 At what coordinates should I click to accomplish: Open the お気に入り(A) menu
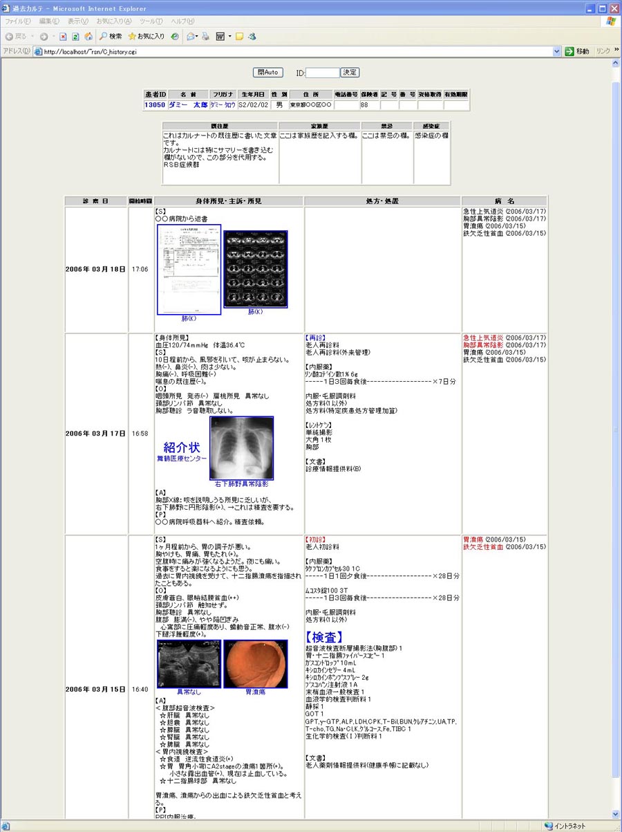(114, 21)
